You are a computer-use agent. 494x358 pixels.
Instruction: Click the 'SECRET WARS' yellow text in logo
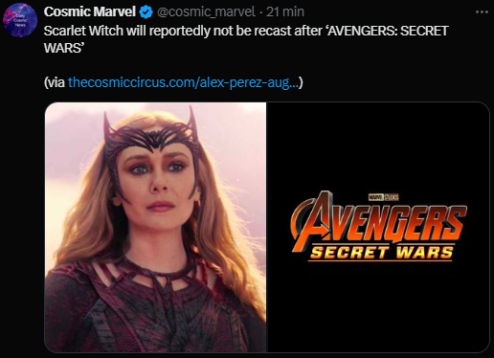(381, 253)
